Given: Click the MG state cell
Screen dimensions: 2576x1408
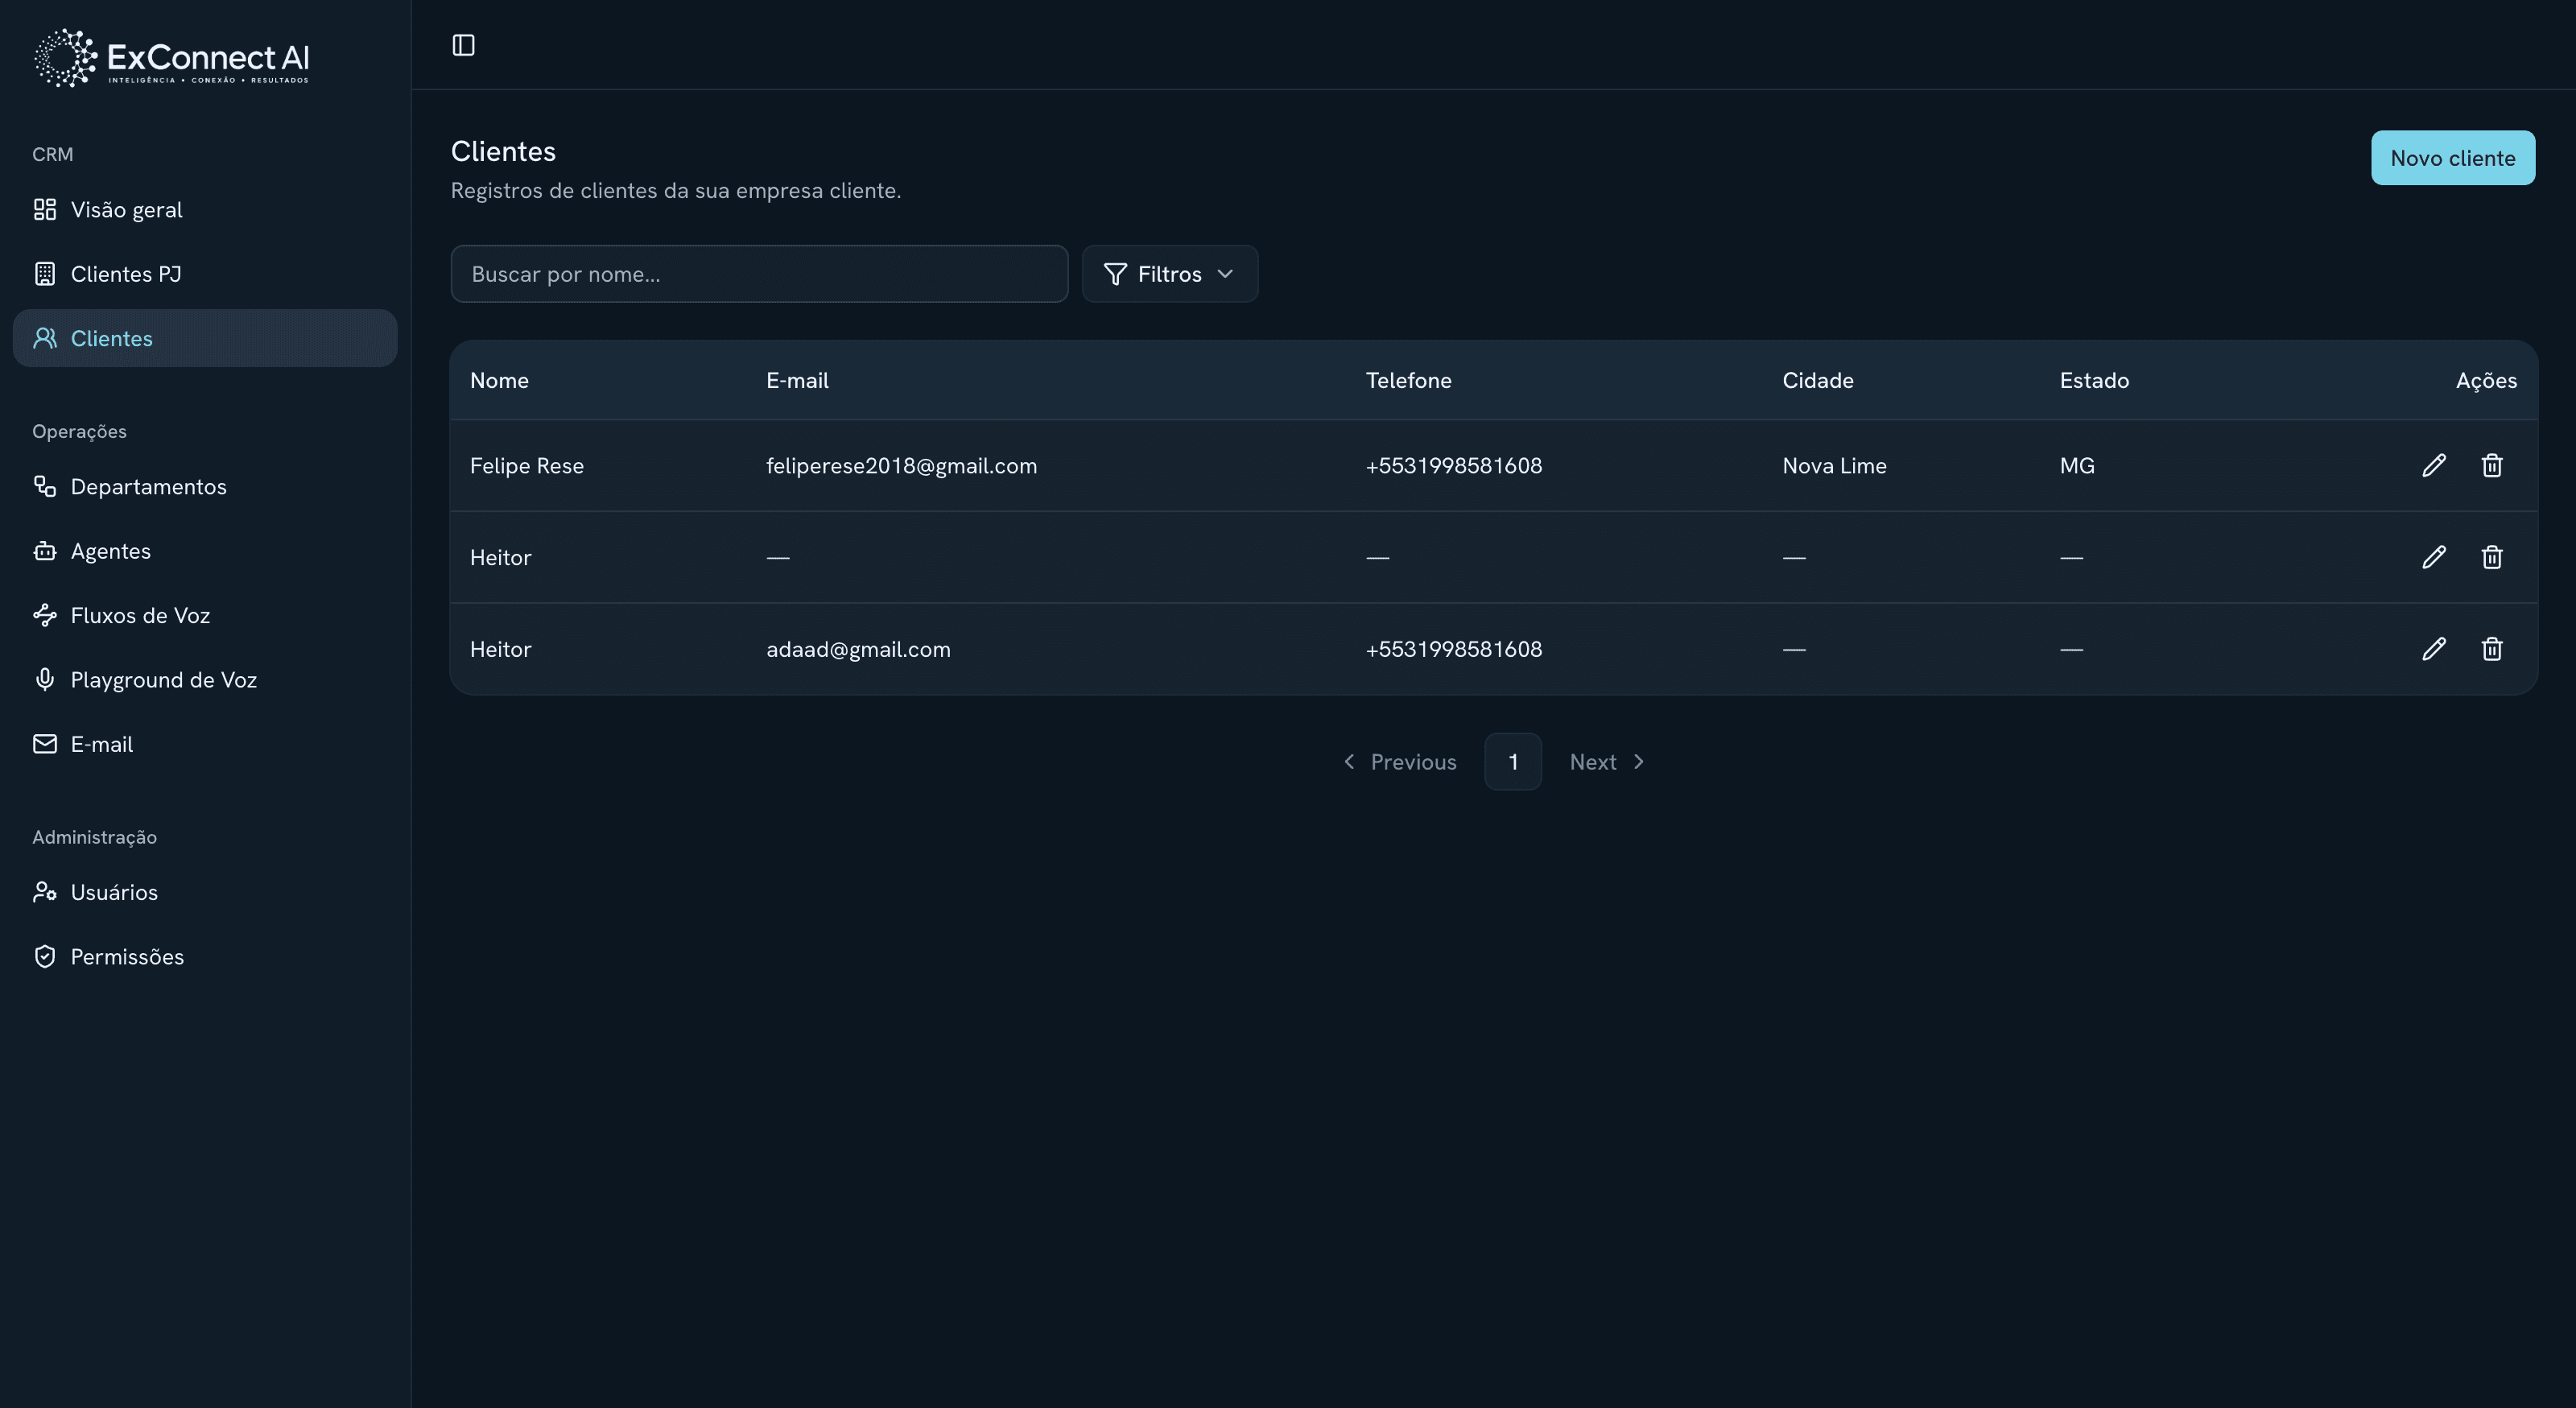Looking at the screenshot, I should pyautogui.click(x=2077, y=465).
